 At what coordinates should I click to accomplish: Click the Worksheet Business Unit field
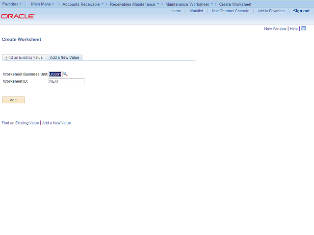(55, 74)
